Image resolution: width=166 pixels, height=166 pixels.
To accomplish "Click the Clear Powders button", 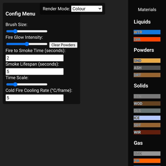I will click(x=63, y=45).
